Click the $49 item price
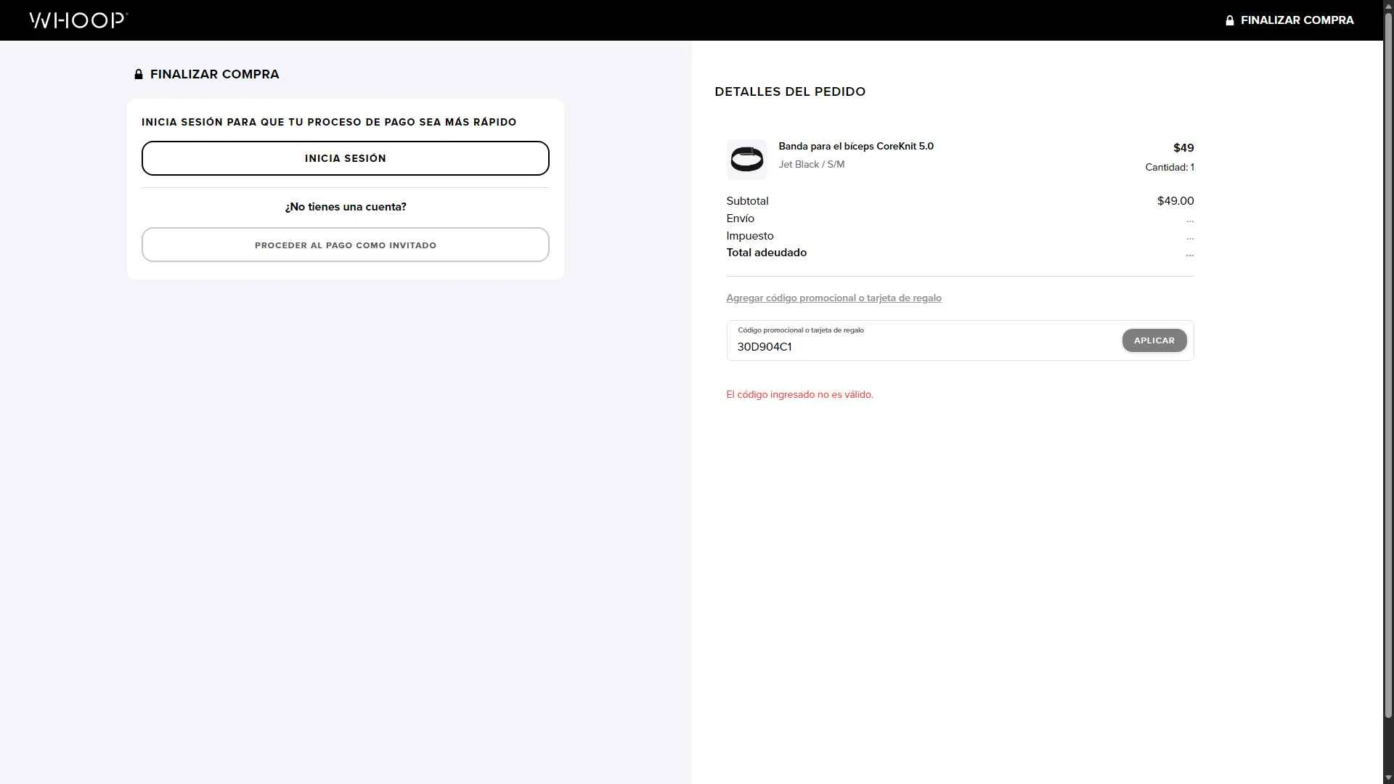The width and height of the screenshot is (1394, 784). 1183,148
